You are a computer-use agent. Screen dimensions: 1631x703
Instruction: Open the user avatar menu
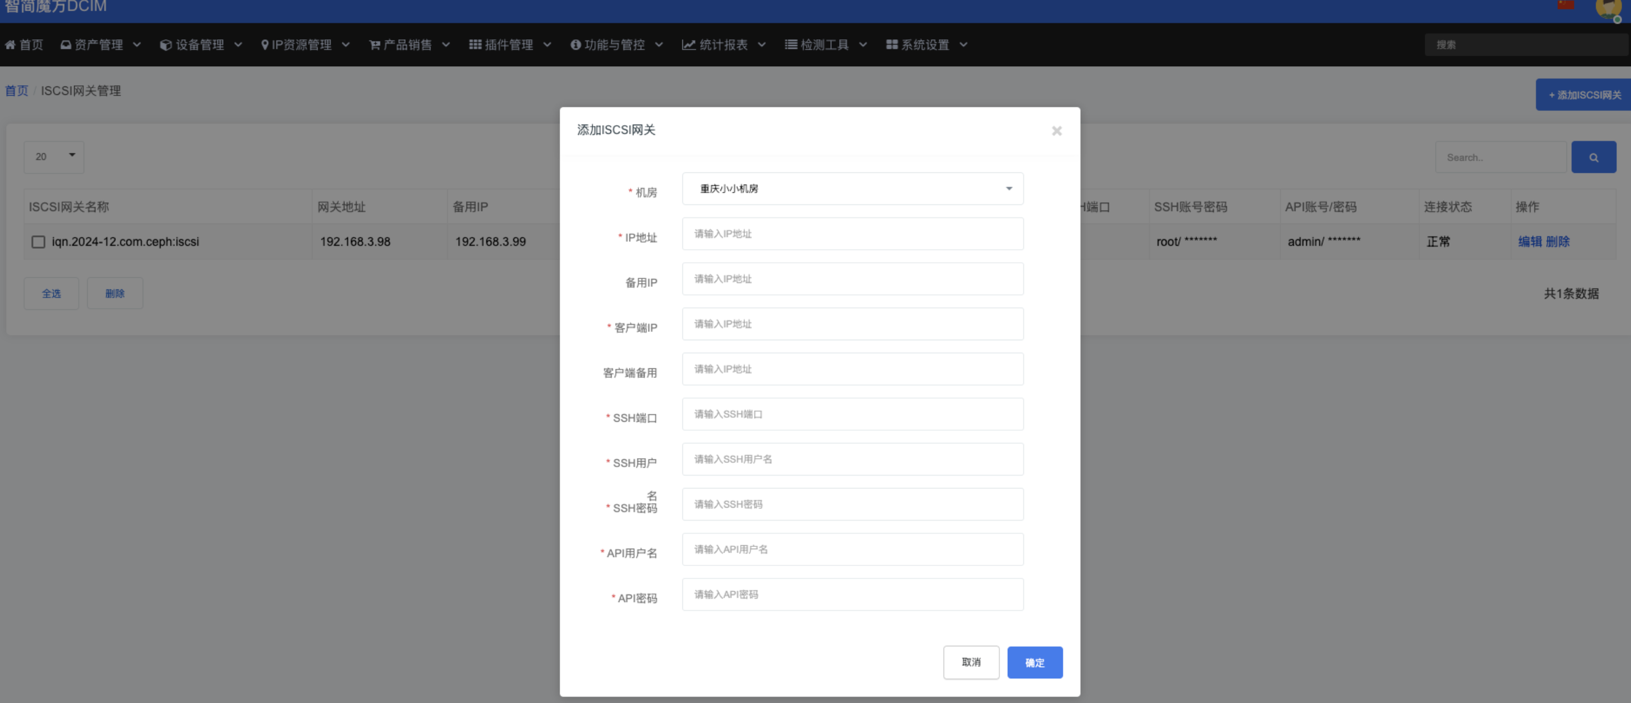(x=1609, y=9)
